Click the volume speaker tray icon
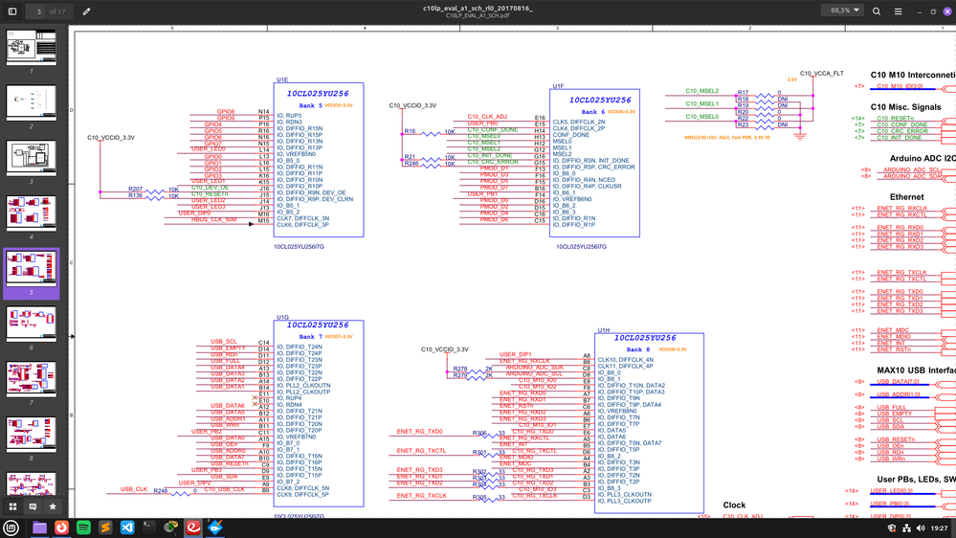Viewport: 956px width, 538px height. (921, 527)
